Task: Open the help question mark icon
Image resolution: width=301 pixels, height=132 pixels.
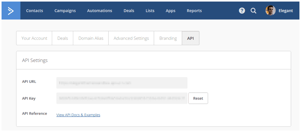Action: coord(242,11)
